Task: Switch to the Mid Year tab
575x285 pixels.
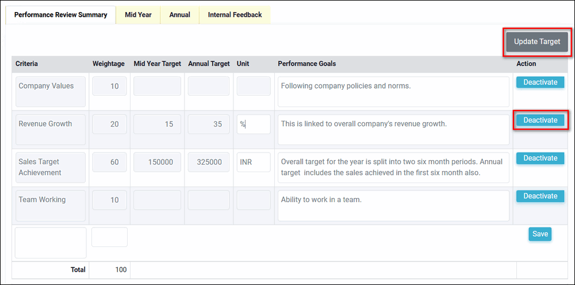Action: (x=138, y=15)
